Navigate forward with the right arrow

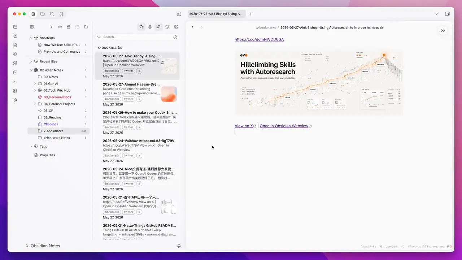[x=201, y=27]
